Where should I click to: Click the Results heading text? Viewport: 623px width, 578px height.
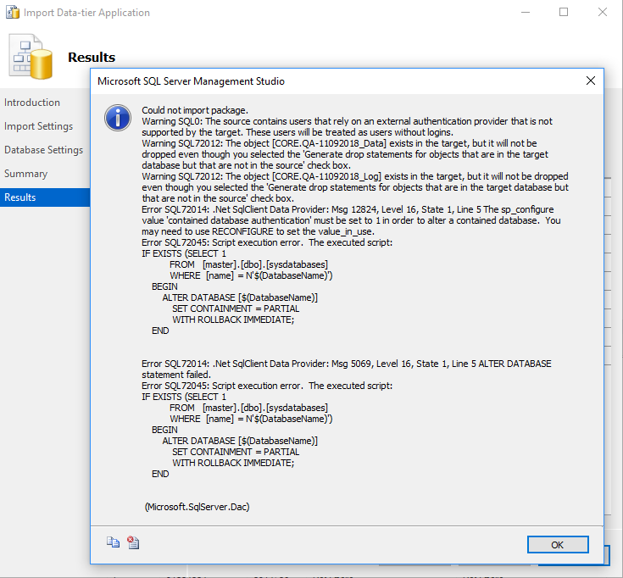point(92,57)
